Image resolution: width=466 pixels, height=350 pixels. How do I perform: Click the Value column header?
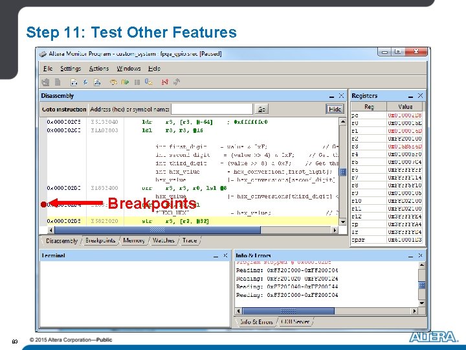coord(405,106)
